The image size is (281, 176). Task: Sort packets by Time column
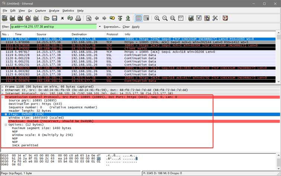click(24, 34)
